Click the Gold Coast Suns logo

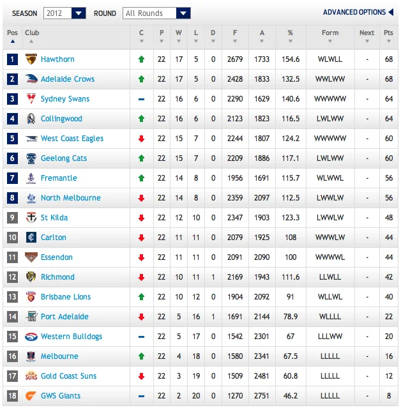click(31, 376)
